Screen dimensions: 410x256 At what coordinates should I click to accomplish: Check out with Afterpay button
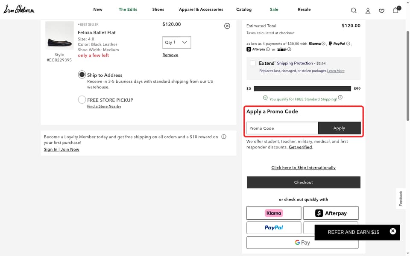(331, 213)
